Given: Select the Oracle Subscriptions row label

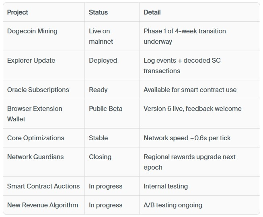Looking at the screenshot, I should click(x=38, y=90).
